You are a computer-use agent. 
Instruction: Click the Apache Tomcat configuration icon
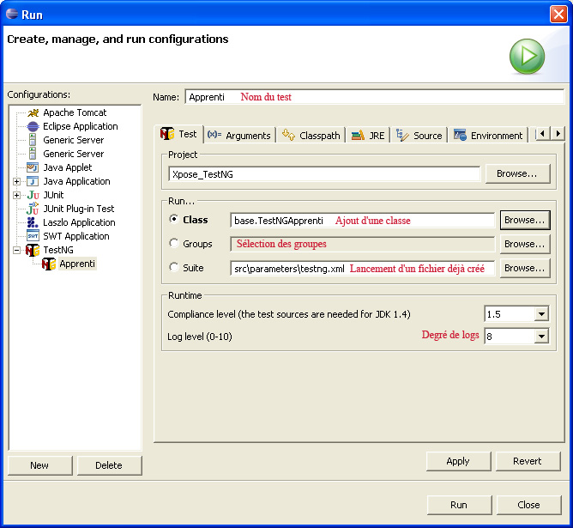[33, 112]
